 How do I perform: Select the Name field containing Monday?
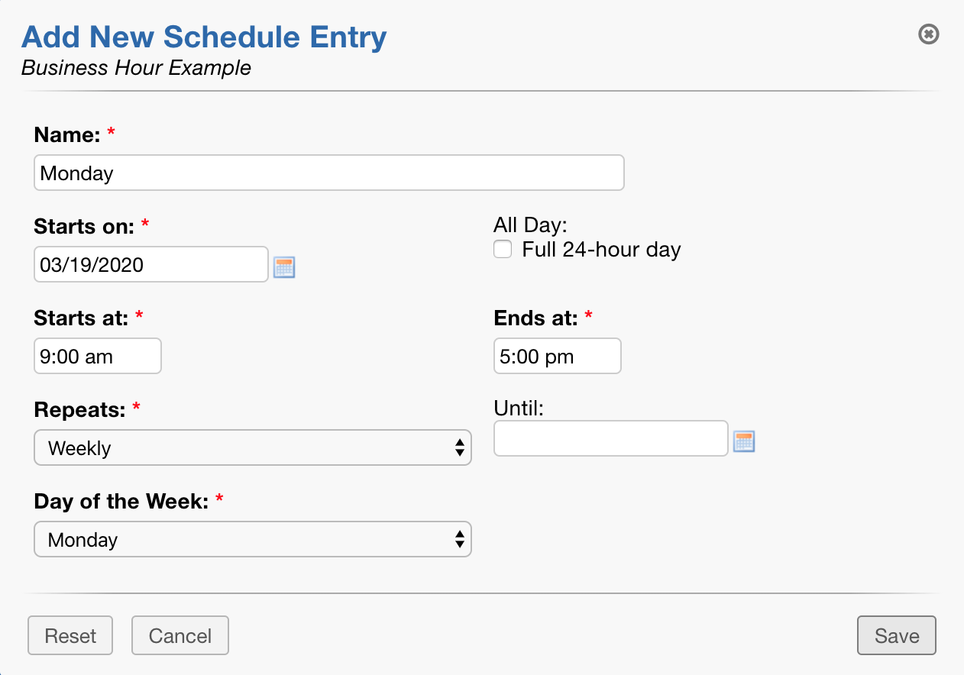[328, 173]
